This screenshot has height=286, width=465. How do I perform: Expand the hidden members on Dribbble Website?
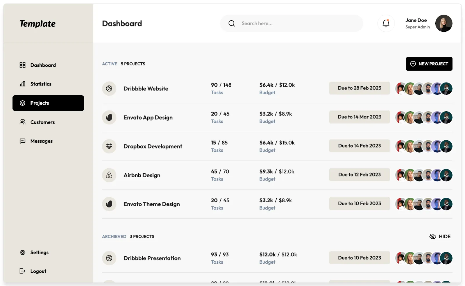click(x=446, y=88)
